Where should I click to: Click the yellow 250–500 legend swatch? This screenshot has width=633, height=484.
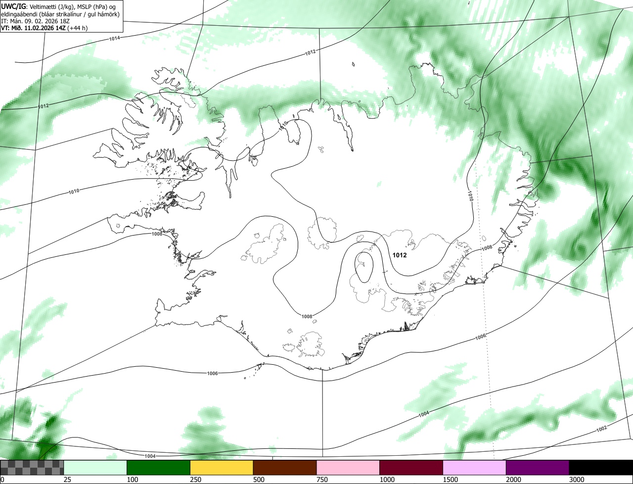click(222, 467)
